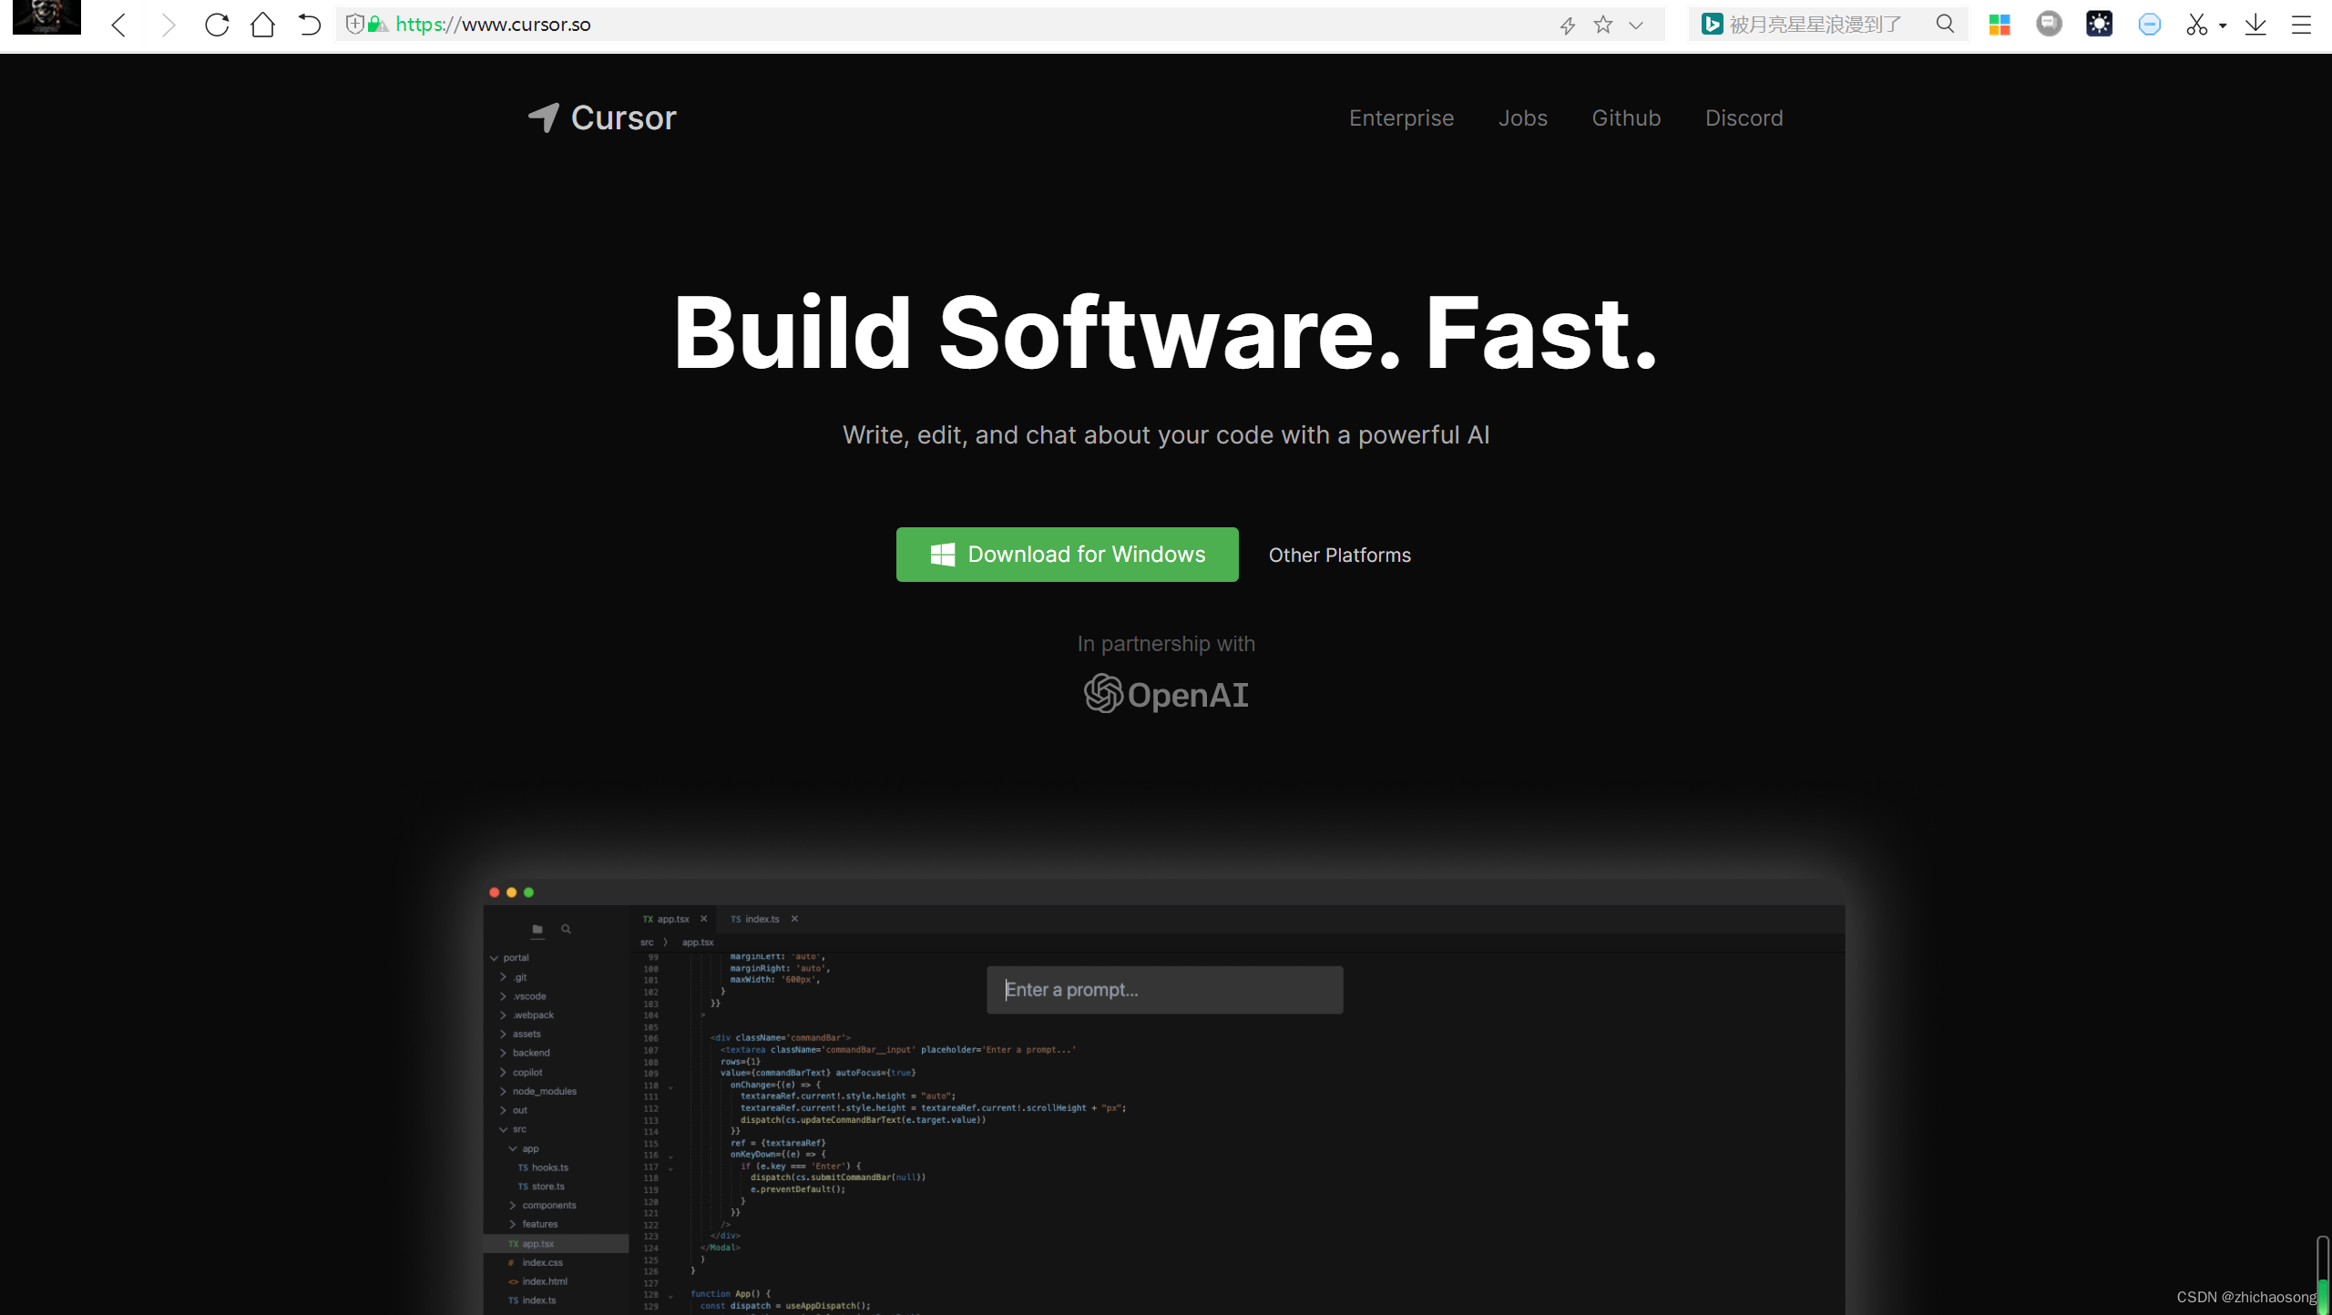Click the folder explorer icon in sidebar

pyautogui.click(x=537, y=929)
